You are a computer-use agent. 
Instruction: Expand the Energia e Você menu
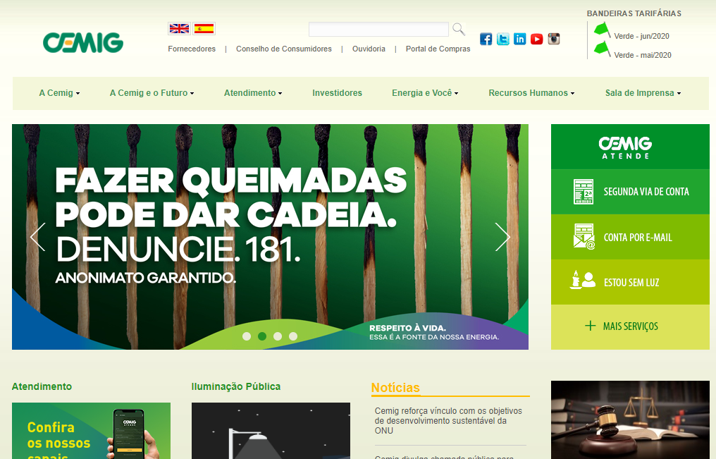coord(425,93)
